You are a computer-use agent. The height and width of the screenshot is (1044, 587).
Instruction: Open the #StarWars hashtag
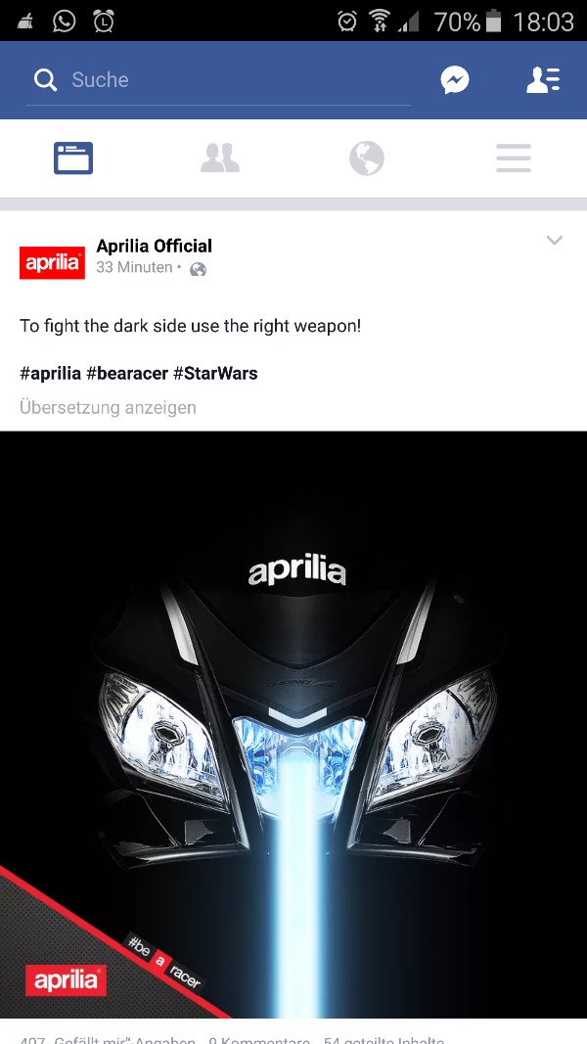tap(215, 374)
